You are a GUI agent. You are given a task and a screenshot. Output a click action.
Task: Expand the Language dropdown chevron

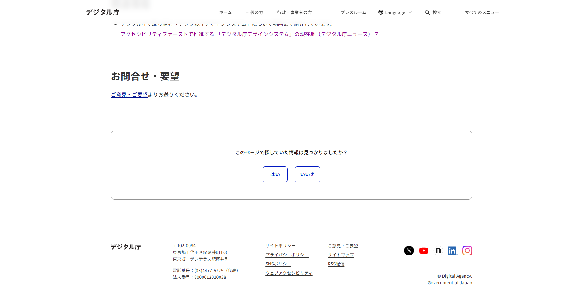[x=410, y=12]
